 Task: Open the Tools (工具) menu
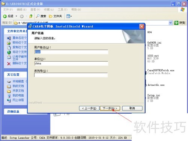(62, 9)
